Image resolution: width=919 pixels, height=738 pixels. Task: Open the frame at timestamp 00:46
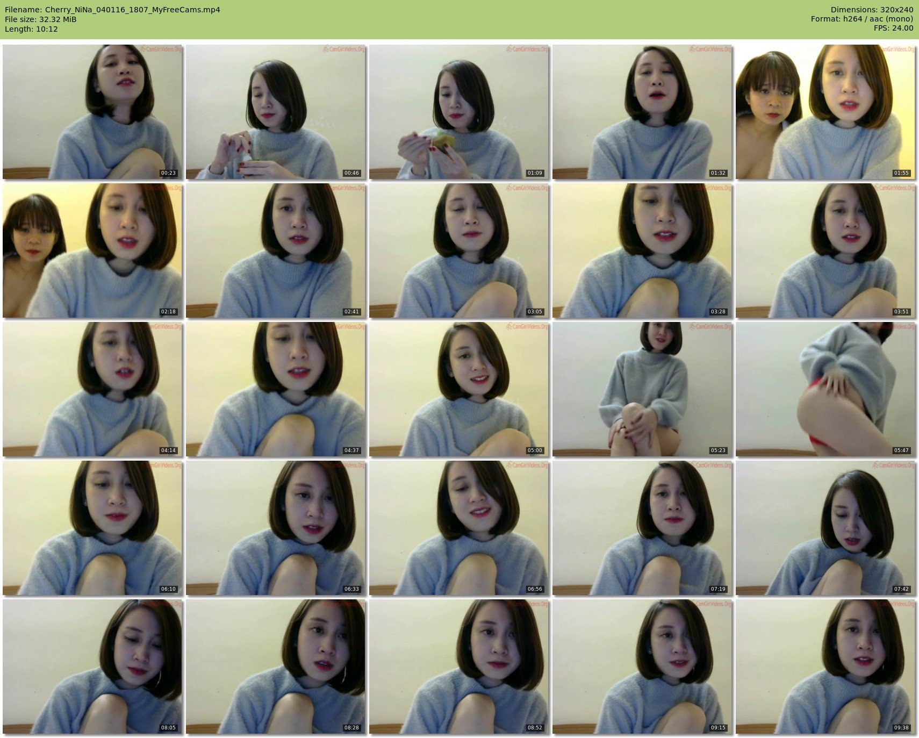[276, 112]
